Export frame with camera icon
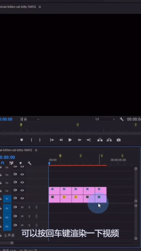 (119, 140)
